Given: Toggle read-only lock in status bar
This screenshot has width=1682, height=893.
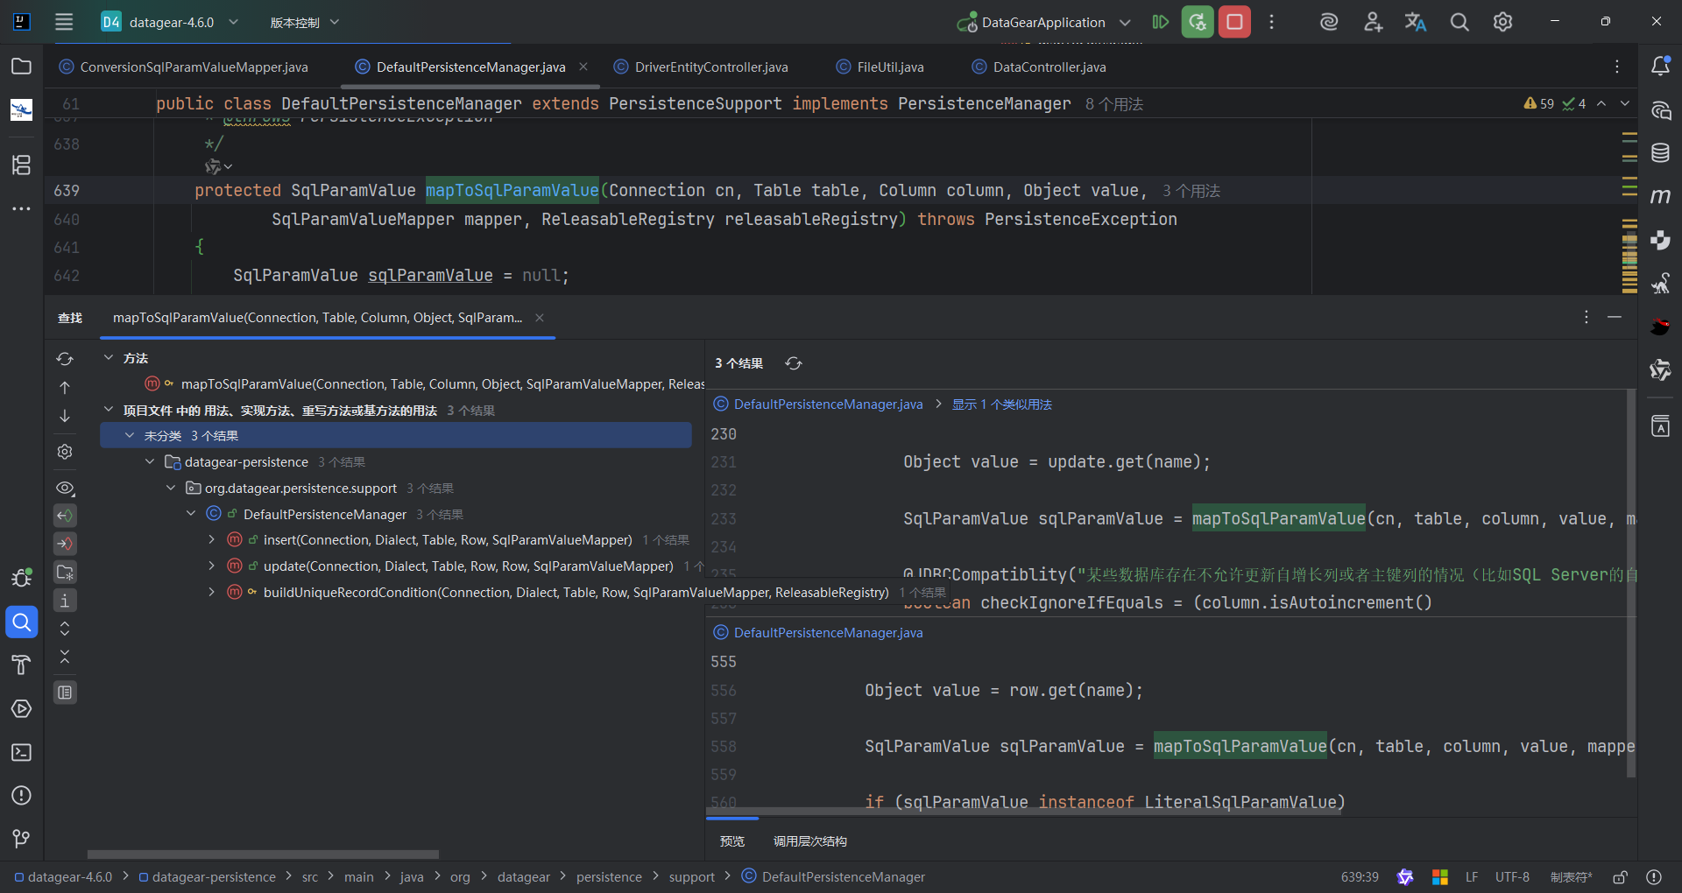Looking at the screenshot, I should tap(1620, 877).
